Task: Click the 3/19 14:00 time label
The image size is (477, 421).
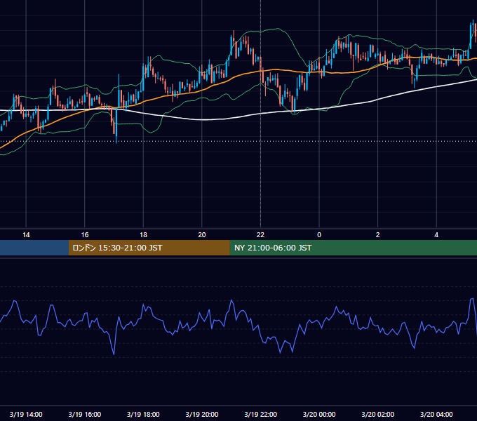Action: click(26, 414)
